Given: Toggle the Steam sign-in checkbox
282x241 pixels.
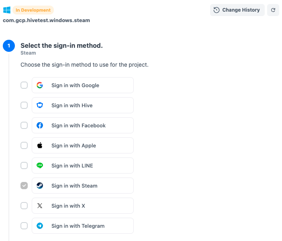Looking at the screenshot, I should (x=24, y=186).
